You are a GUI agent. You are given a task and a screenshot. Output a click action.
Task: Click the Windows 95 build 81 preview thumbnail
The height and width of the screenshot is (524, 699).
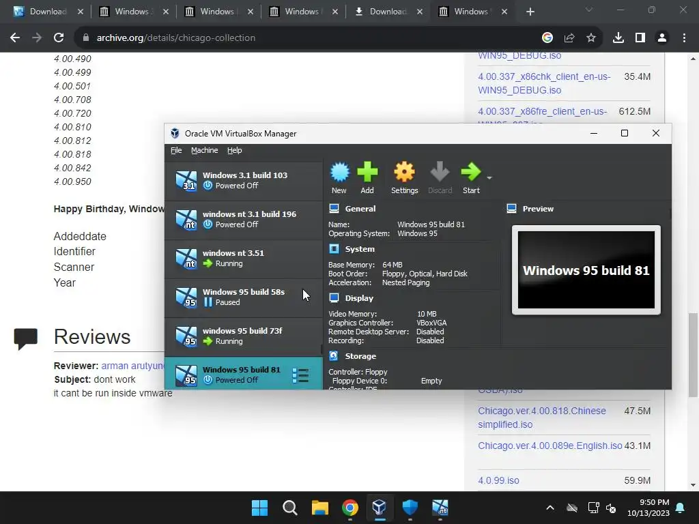(x=586, y=270)
